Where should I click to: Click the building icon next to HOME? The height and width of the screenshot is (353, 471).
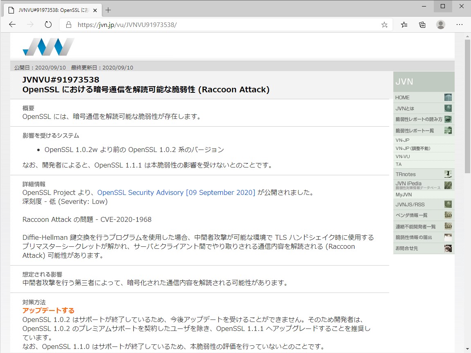[448, 97]
